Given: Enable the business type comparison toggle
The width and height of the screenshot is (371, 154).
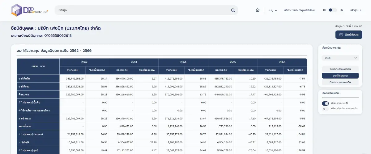Looking at the screenshot, I should (x=325, y=109).
